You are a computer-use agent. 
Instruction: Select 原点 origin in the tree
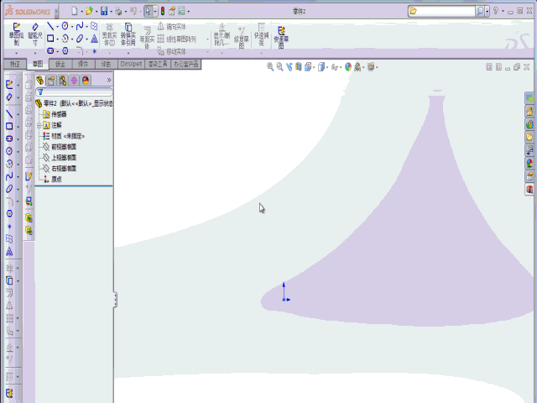point(52,179)
